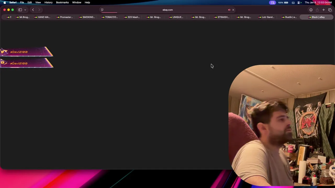Show the Downloads list
Image resolution: width=335 pixels, height=188 pixels.
(311, 10)
